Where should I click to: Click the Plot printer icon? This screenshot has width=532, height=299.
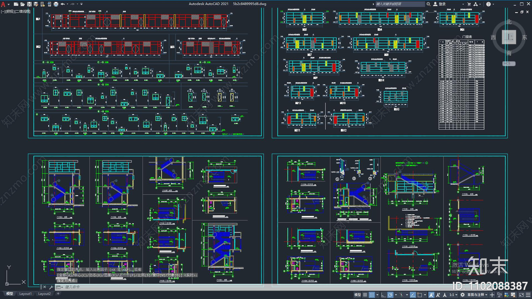(x=56, y=4)
